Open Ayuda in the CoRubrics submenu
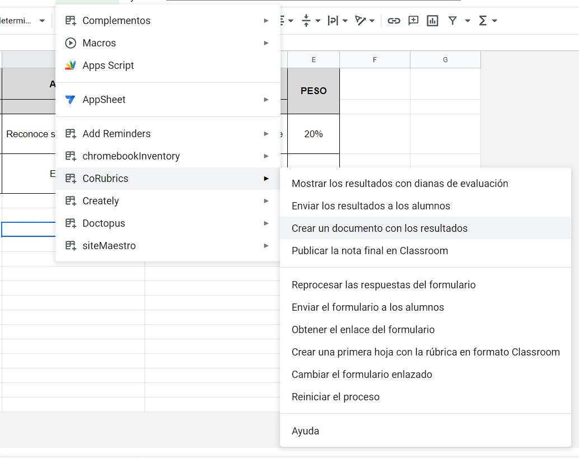This screenshot has height=458, width=579. (426, 431)
